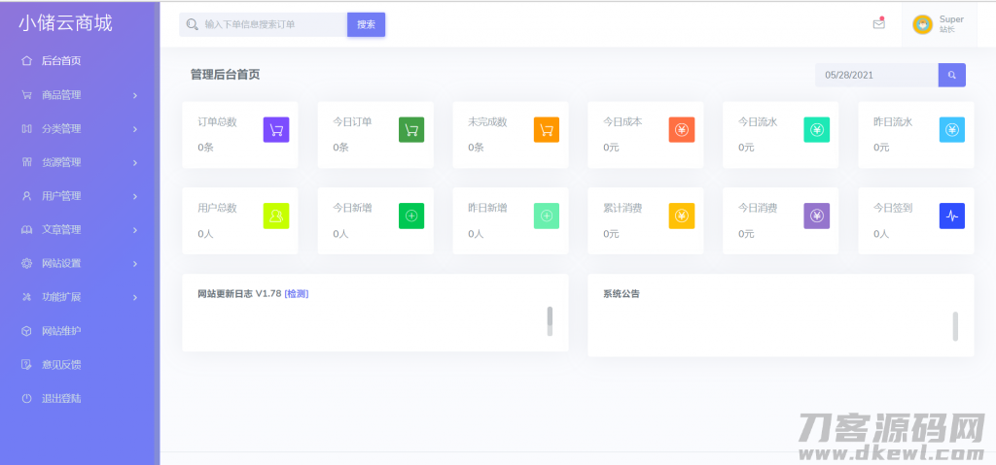Click the date search magnifier button
This screenshot has width=996, height=465.
(951, 75)
